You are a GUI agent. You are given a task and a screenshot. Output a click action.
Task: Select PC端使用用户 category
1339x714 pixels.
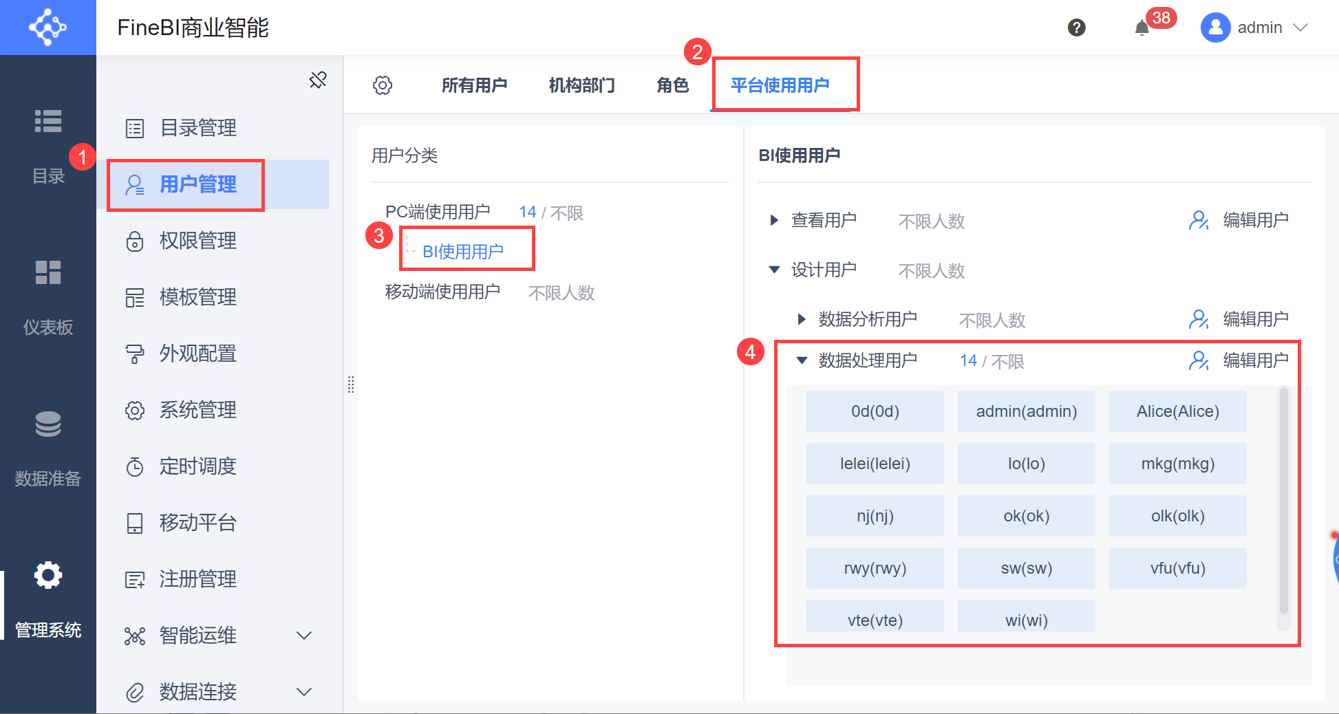tap(438, 212)
